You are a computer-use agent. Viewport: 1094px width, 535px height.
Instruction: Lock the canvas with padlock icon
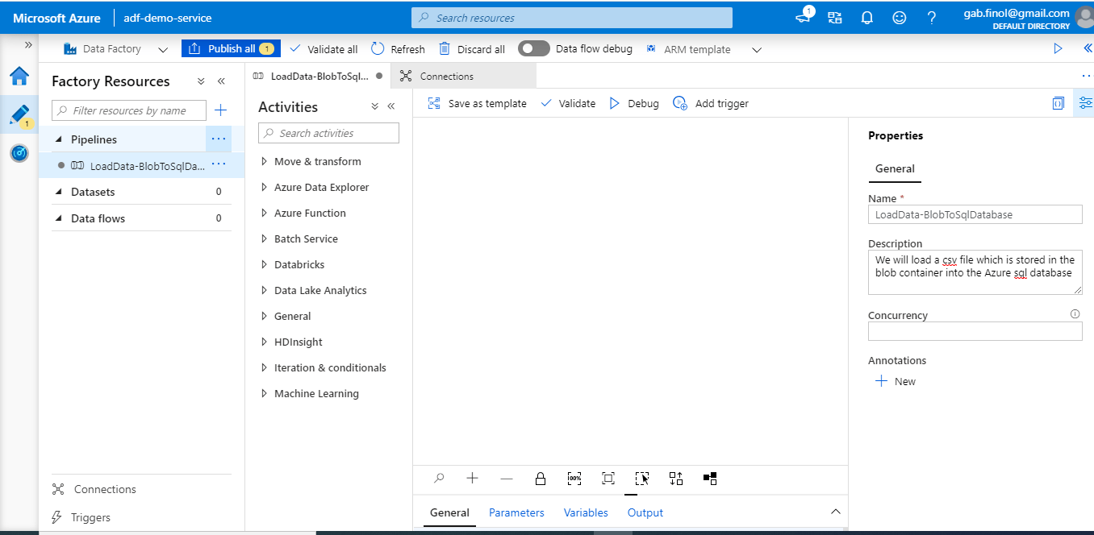tap(541, 478)
